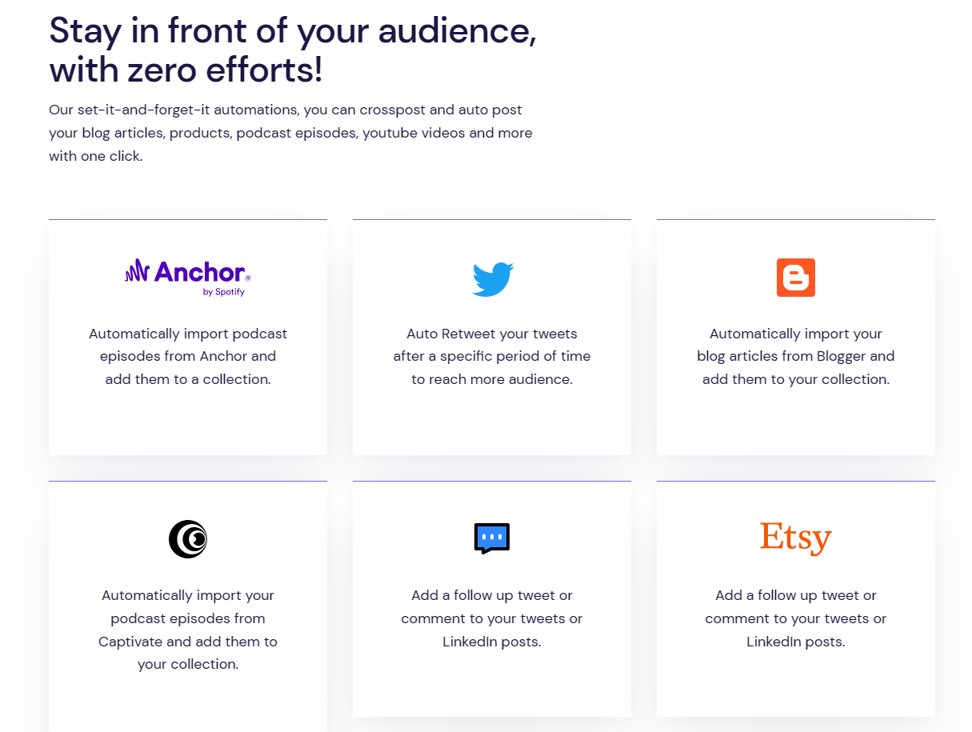Click the blue Twitter bird icon
972x732 pixels.
[492, 279]
